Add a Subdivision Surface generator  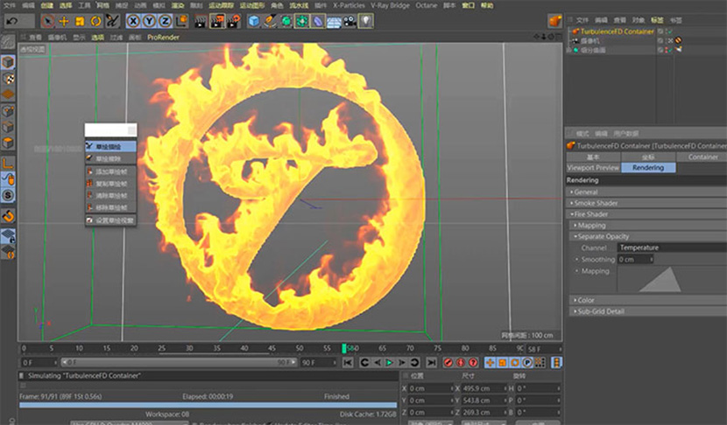pos(286,21)
